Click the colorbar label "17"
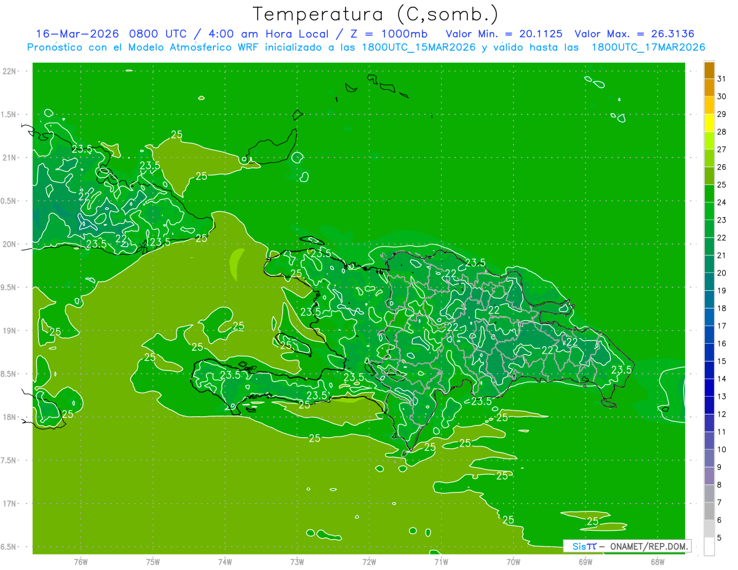Image resolution: width=738 pixels, height=570 pixels. coord(721,326)
